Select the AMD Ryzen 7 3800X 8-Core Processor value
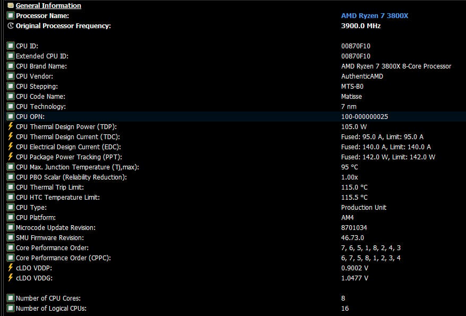This screenshot has height=316, width=466. 396,66
